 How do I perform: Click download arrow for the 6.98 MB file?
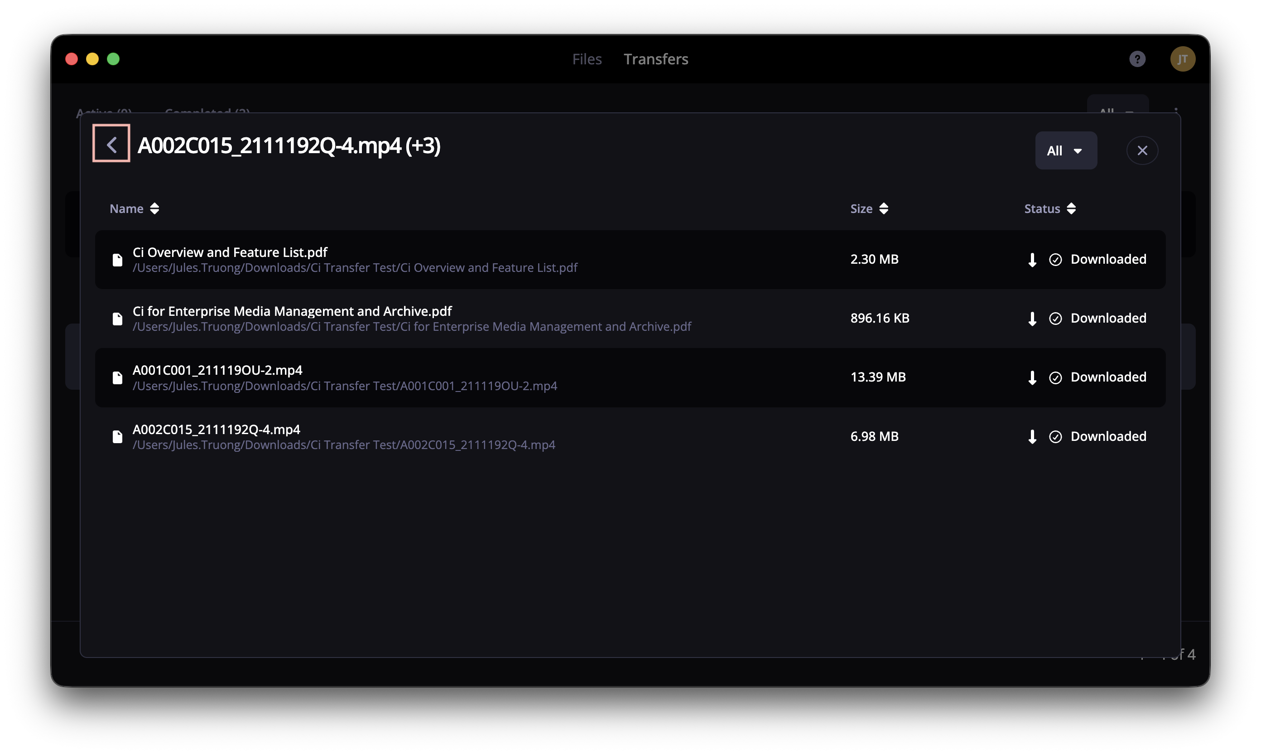click(x=1032, y=437)
